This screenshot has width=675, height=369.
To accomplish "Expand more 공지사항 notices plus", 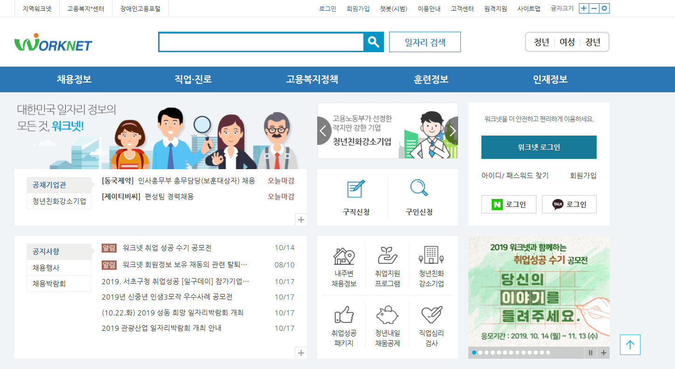I will 301,353.
